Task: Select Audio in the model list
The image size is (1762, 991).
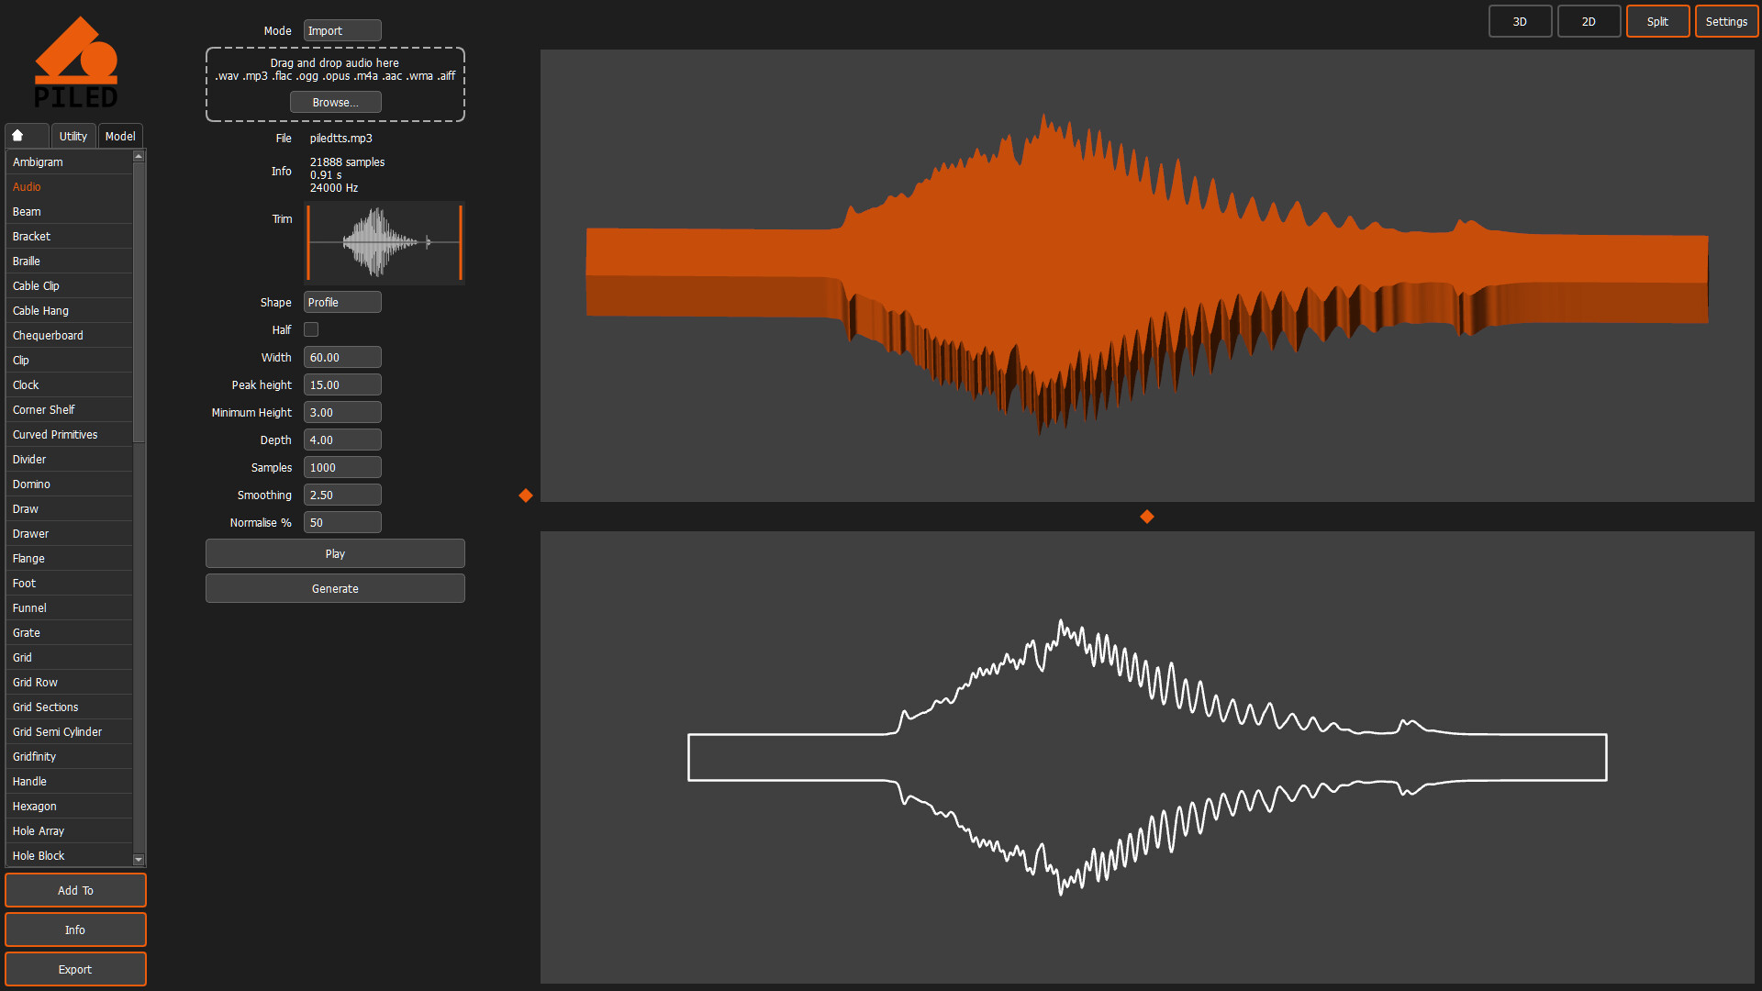Action: tap(69, 187)
